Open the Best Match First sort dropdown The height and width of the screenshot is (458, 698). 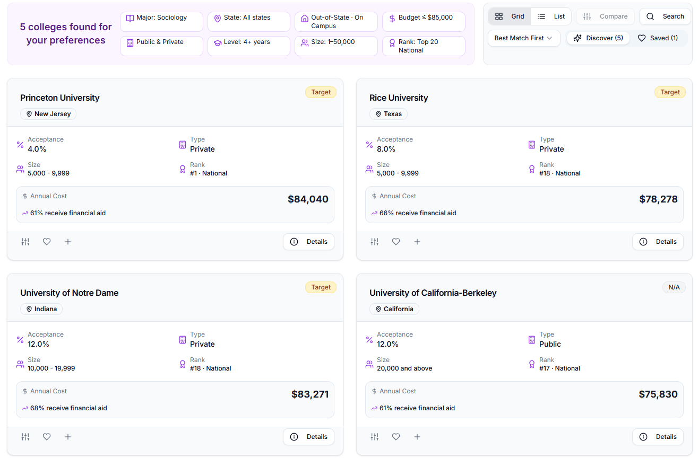click(x=524, y=38)
